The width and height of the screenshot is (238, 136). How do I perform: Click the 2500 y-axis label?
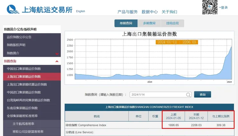click(70, 40)
